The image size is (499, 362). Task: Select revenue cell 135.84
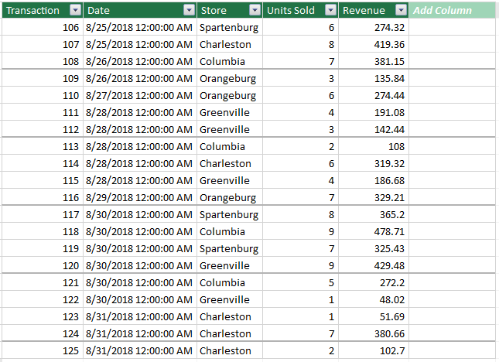374,78
